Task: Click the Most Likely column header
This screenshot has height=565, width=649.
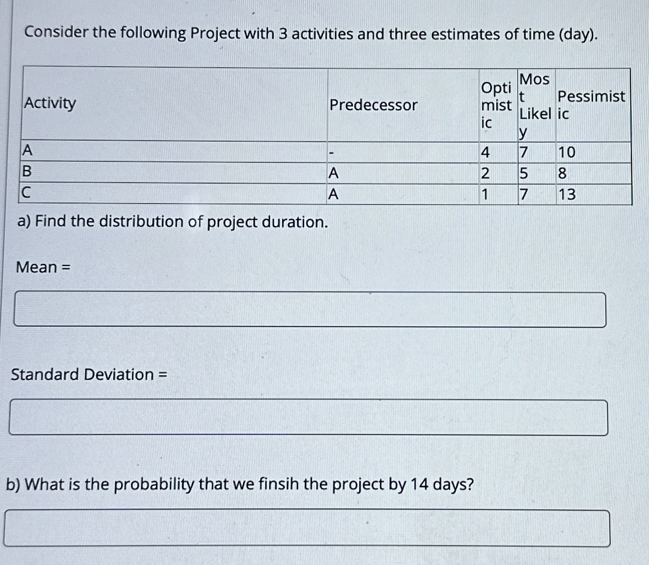Action: coord(533,104)
